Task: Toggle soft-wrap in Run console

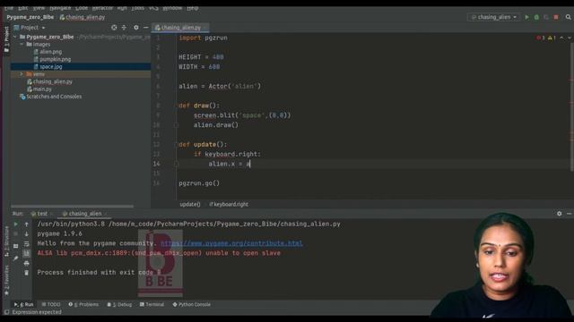Action: pos(26,244)
